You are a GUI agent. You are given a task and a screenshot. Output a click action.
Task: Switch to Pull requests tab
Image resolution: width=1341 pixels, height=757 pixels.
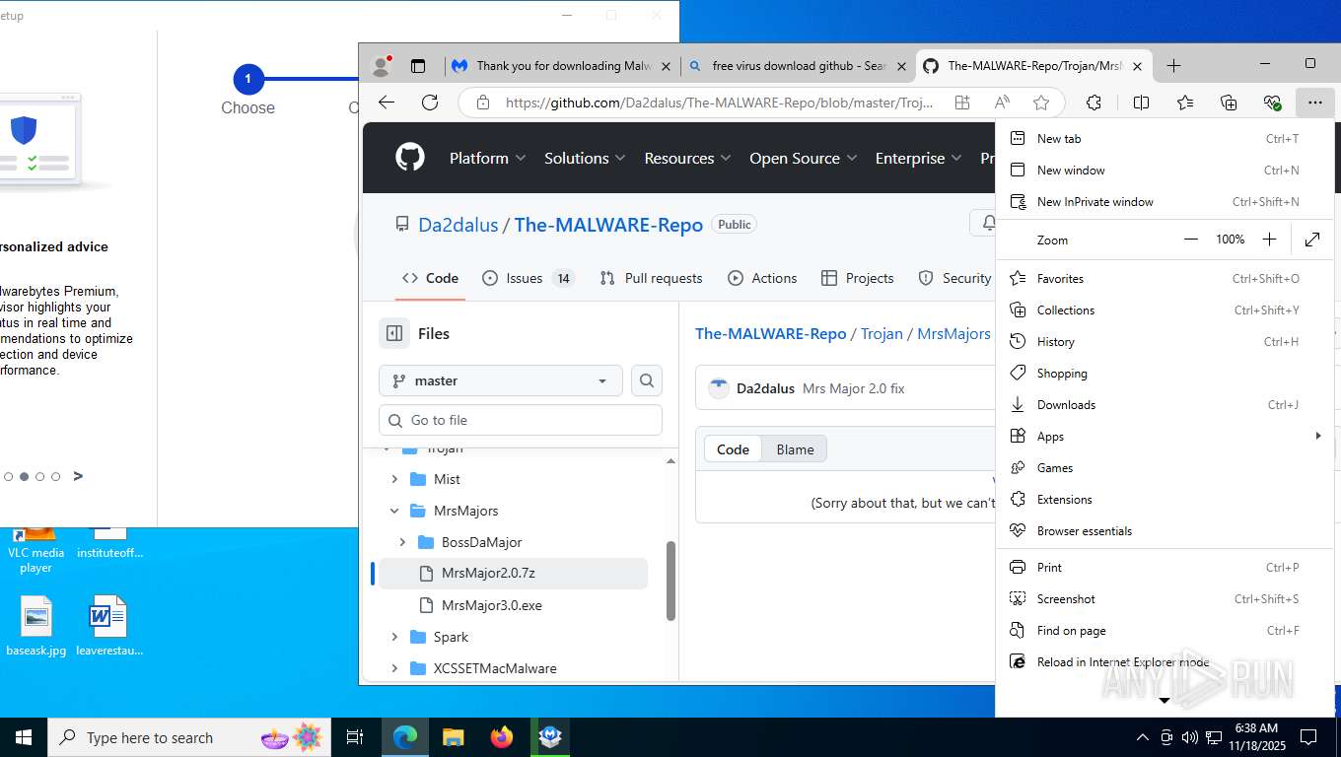click(x=651, y=278)
